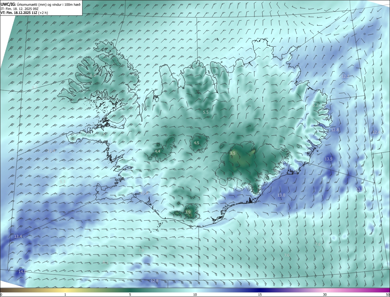Click the 3.5 label on Vatnajökull glacier
The width and height of the screenshot is (390, 297).
[232, 153]
